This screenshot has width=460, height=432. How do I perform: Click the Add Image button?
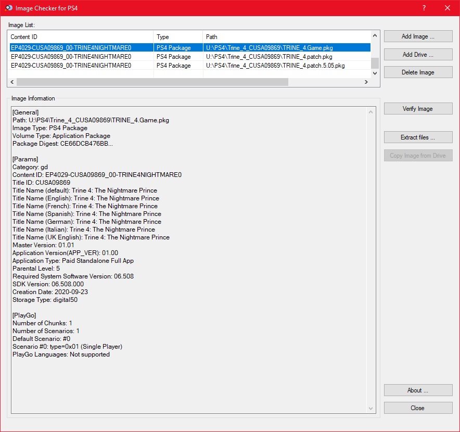click(x=418, y=36)
